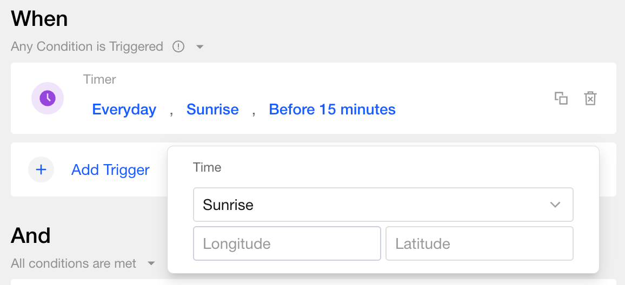Screen dimensions: 625x285
Task: Open the Before 15 minutes offset link
Action: tap(332, 110)
